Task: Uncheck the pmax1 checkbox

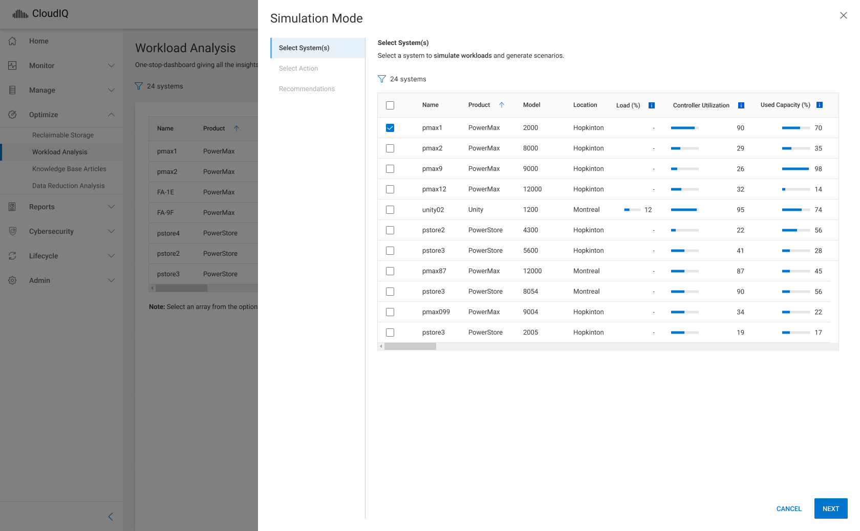Action: click(390, 128)
